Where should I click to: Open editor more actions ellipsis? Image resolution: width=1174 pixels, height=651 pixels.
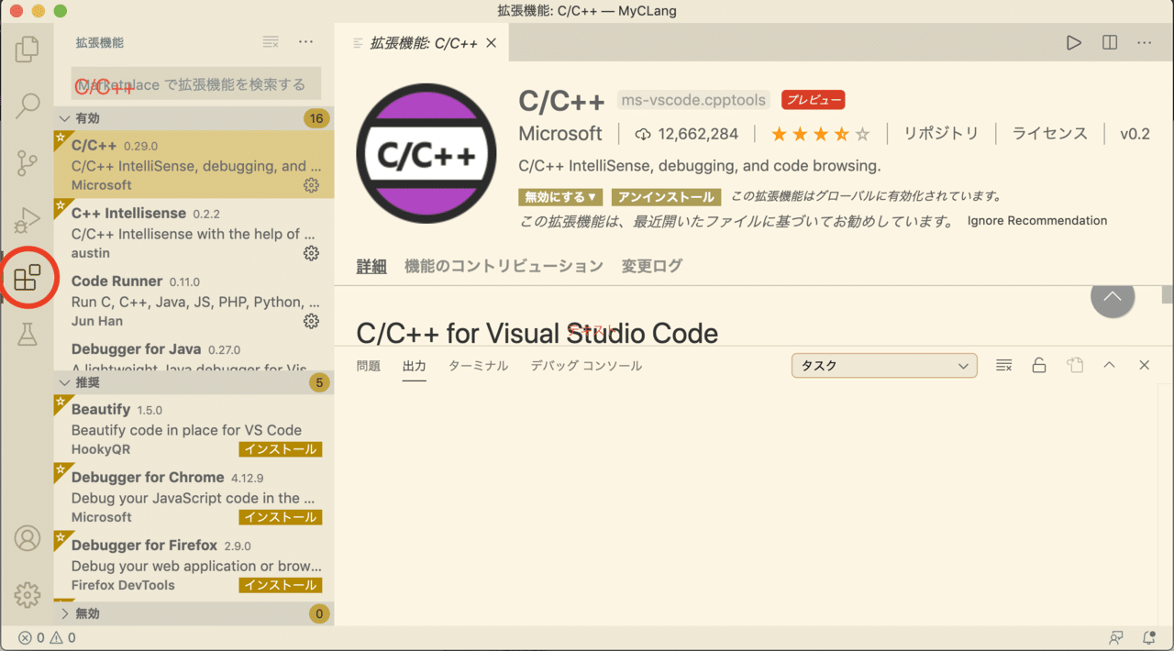pos(1145,43)
